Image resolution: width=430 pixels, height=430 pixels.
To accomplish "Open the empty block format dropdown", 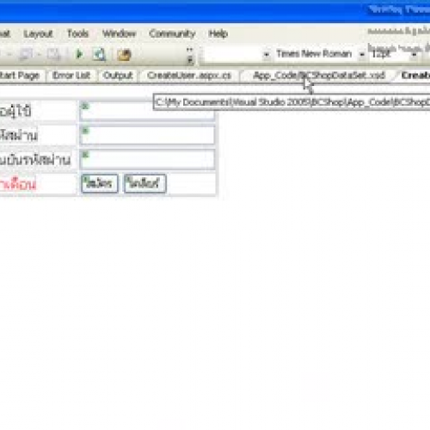I will coord(267,54).
